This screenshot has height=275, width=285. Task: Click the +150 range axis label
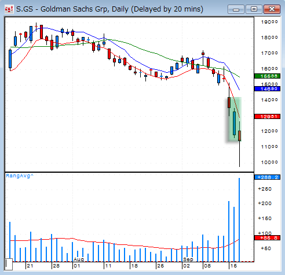pos(265,218)
